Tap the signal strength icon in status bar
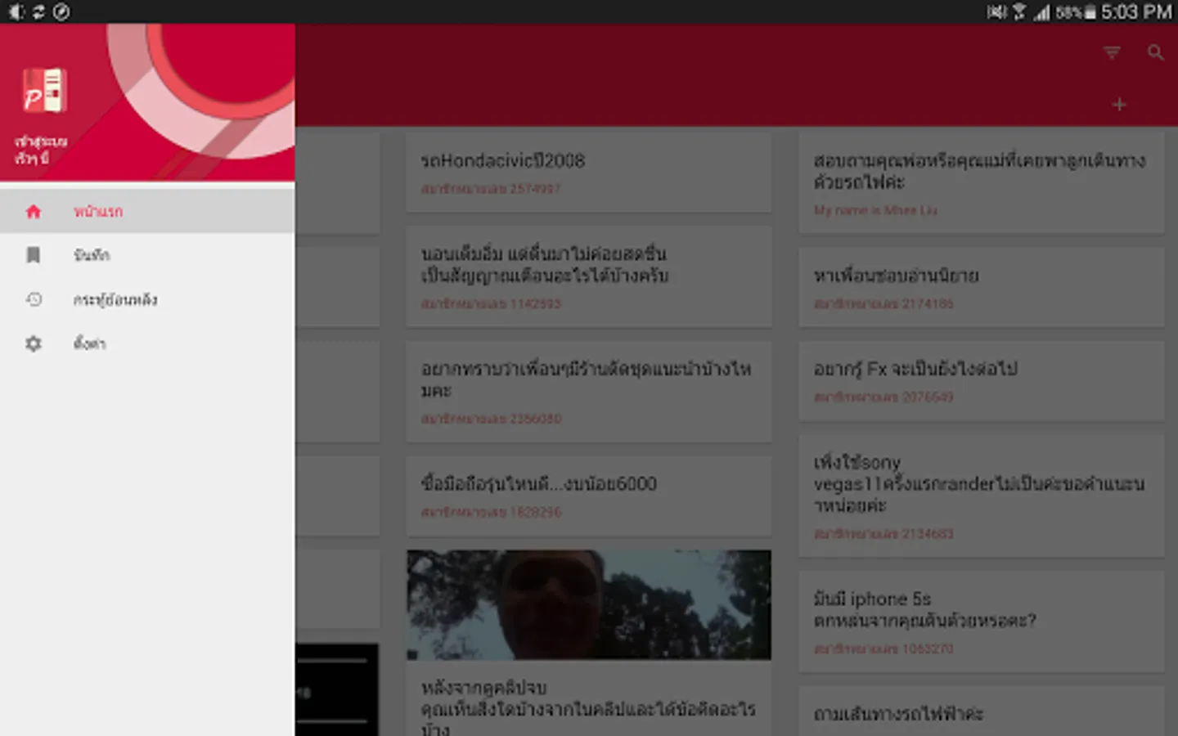Viewport: 1178px width, 736px height. [x=1041, y=12]
